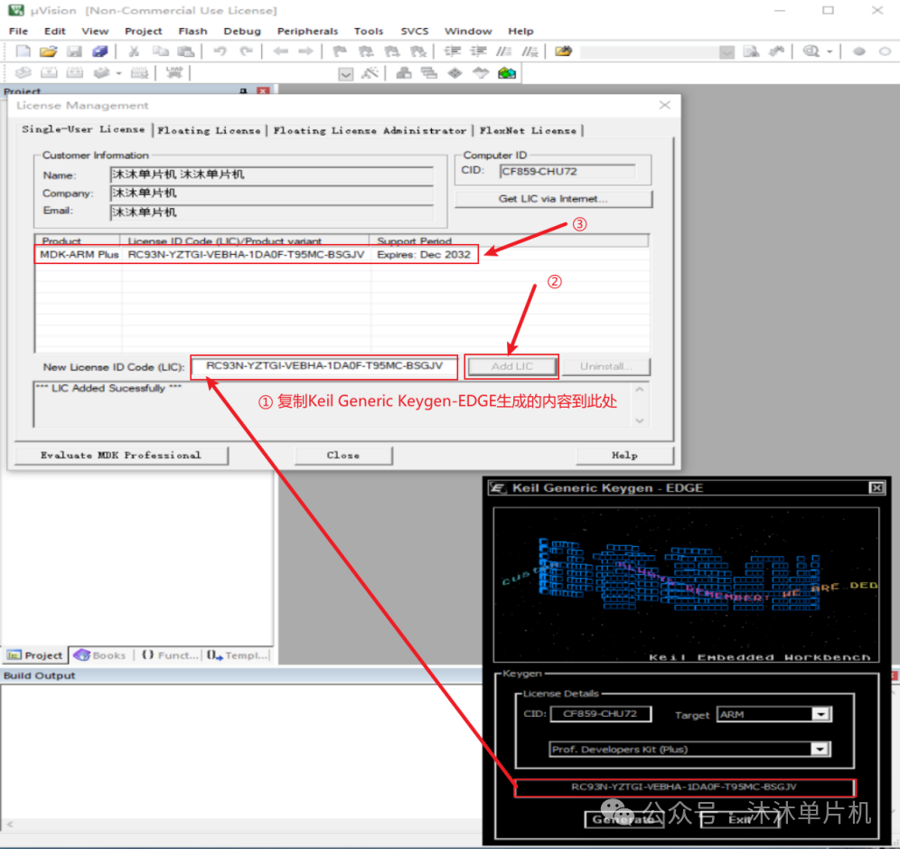Switch to the Books tab in the Project panel
Viewport: 900px width, 849px height.
coord(101,655)
